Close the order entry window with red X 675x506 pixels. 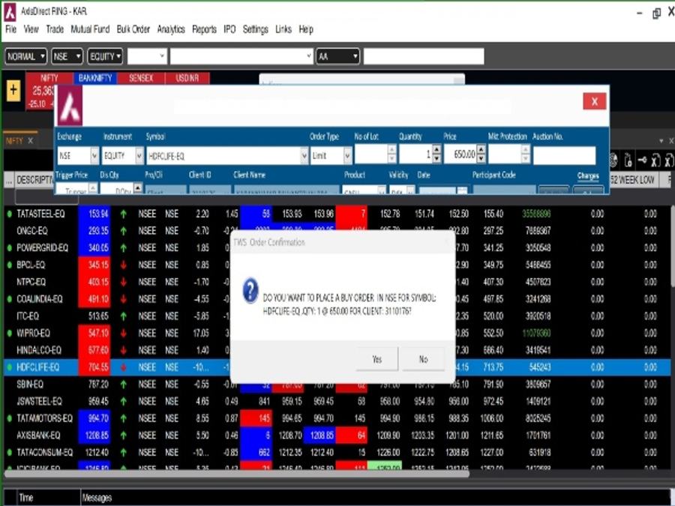(x=595, y=101)
